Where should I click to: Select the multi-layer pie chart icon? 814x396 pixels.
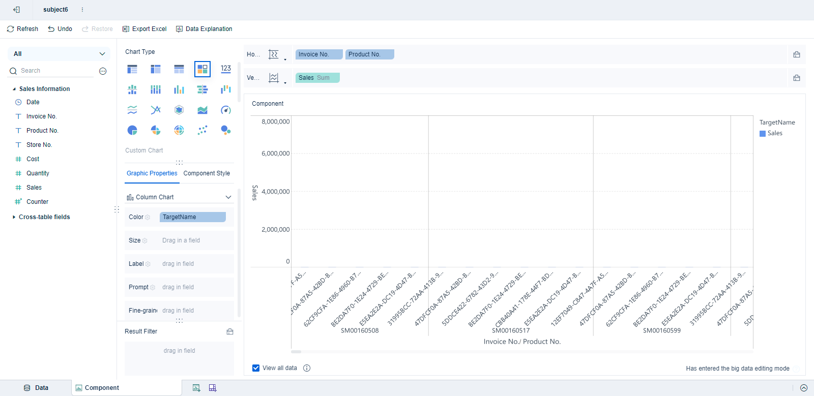click(x=179, y=130)
